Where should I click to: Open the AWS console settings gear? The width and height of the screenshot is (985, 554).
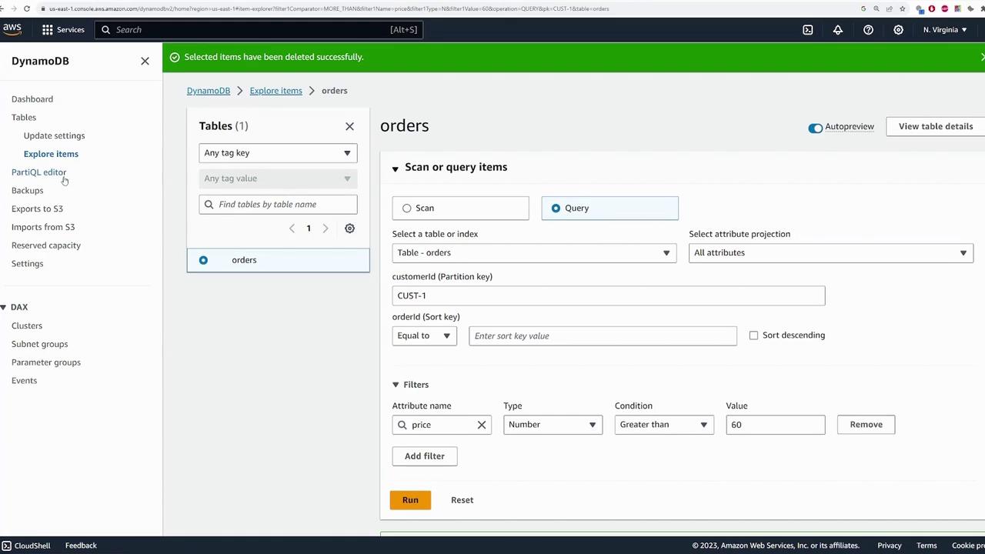coord(898,29)
